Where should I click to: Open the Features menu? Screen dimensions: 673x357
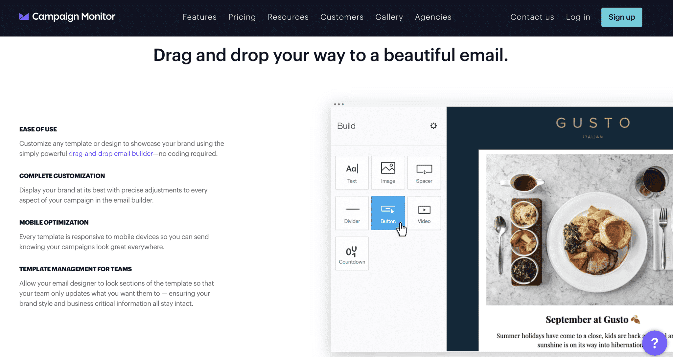199,17
